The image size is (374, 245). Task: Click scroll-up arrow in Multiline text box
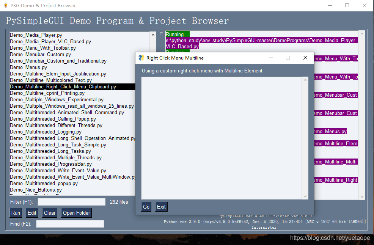305,80
